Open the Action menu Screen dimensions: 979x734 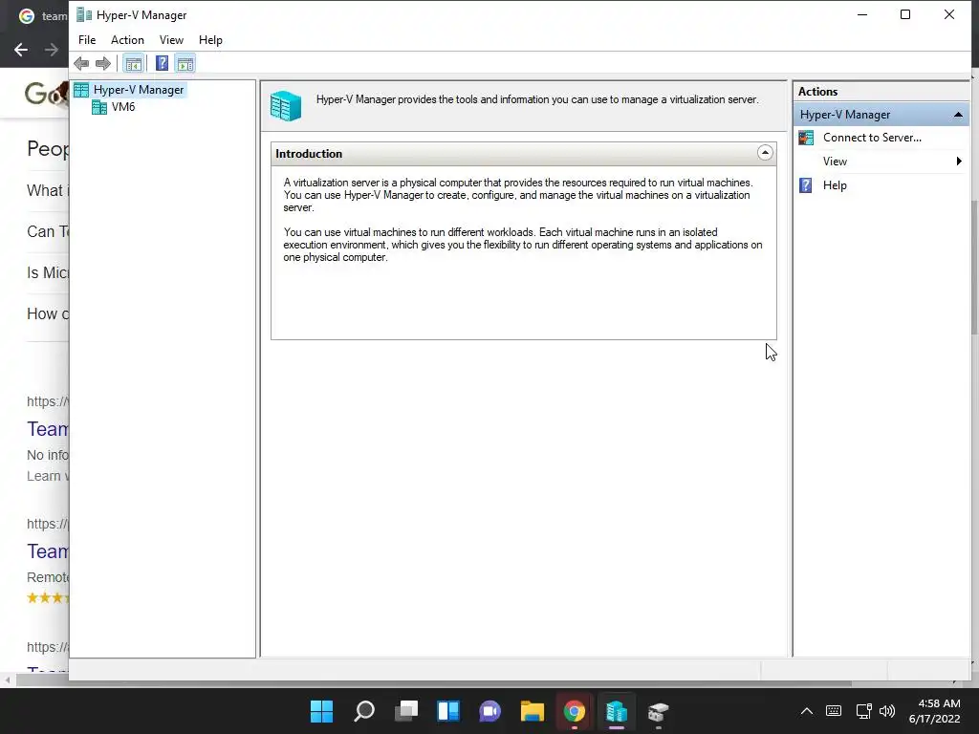[127, 40]
